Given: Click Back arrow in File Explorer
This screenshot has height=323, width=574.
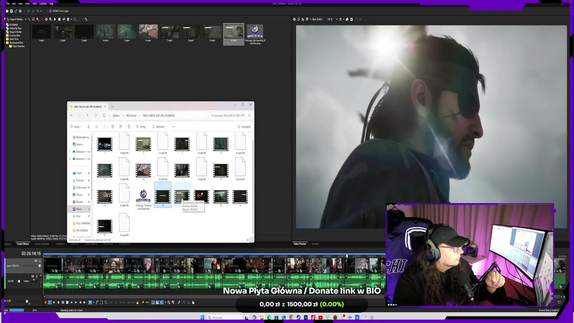Looking at the screenshot, I should [71, 115].
